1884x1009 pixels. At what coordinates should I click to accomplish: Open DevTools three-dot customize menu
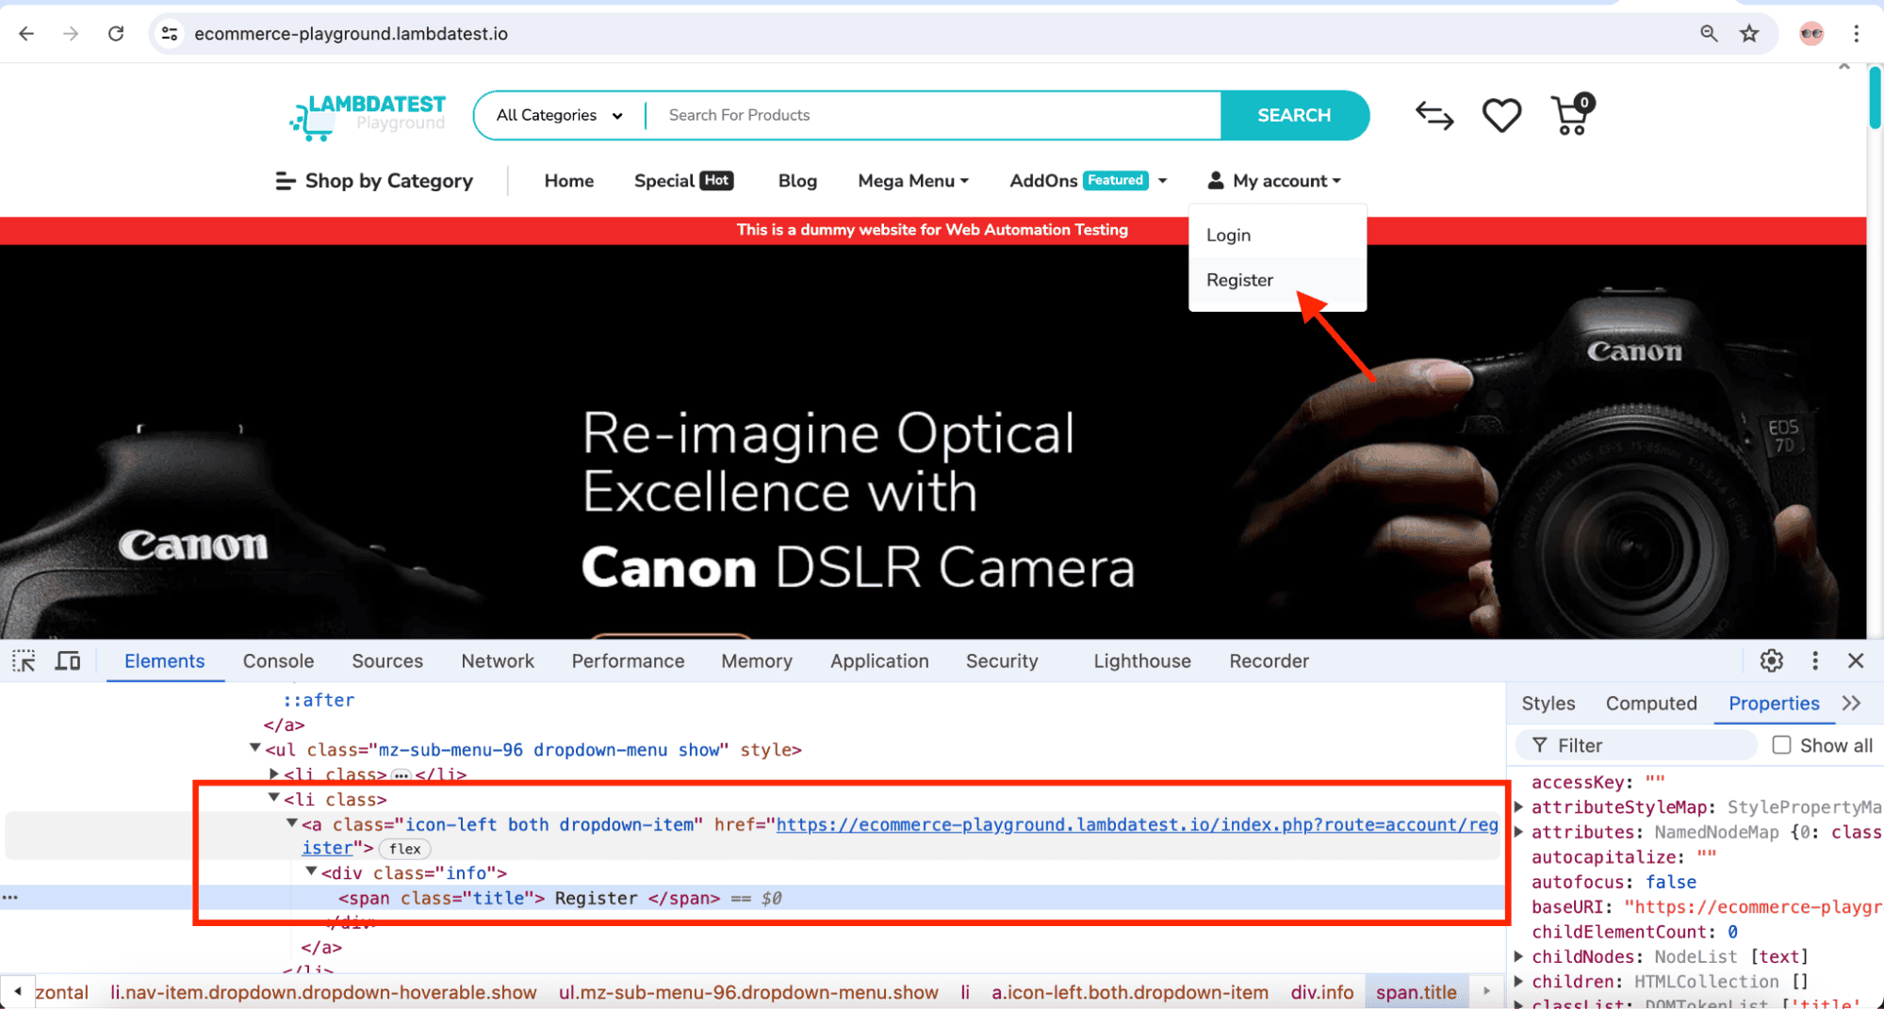tap(1815, 661)
